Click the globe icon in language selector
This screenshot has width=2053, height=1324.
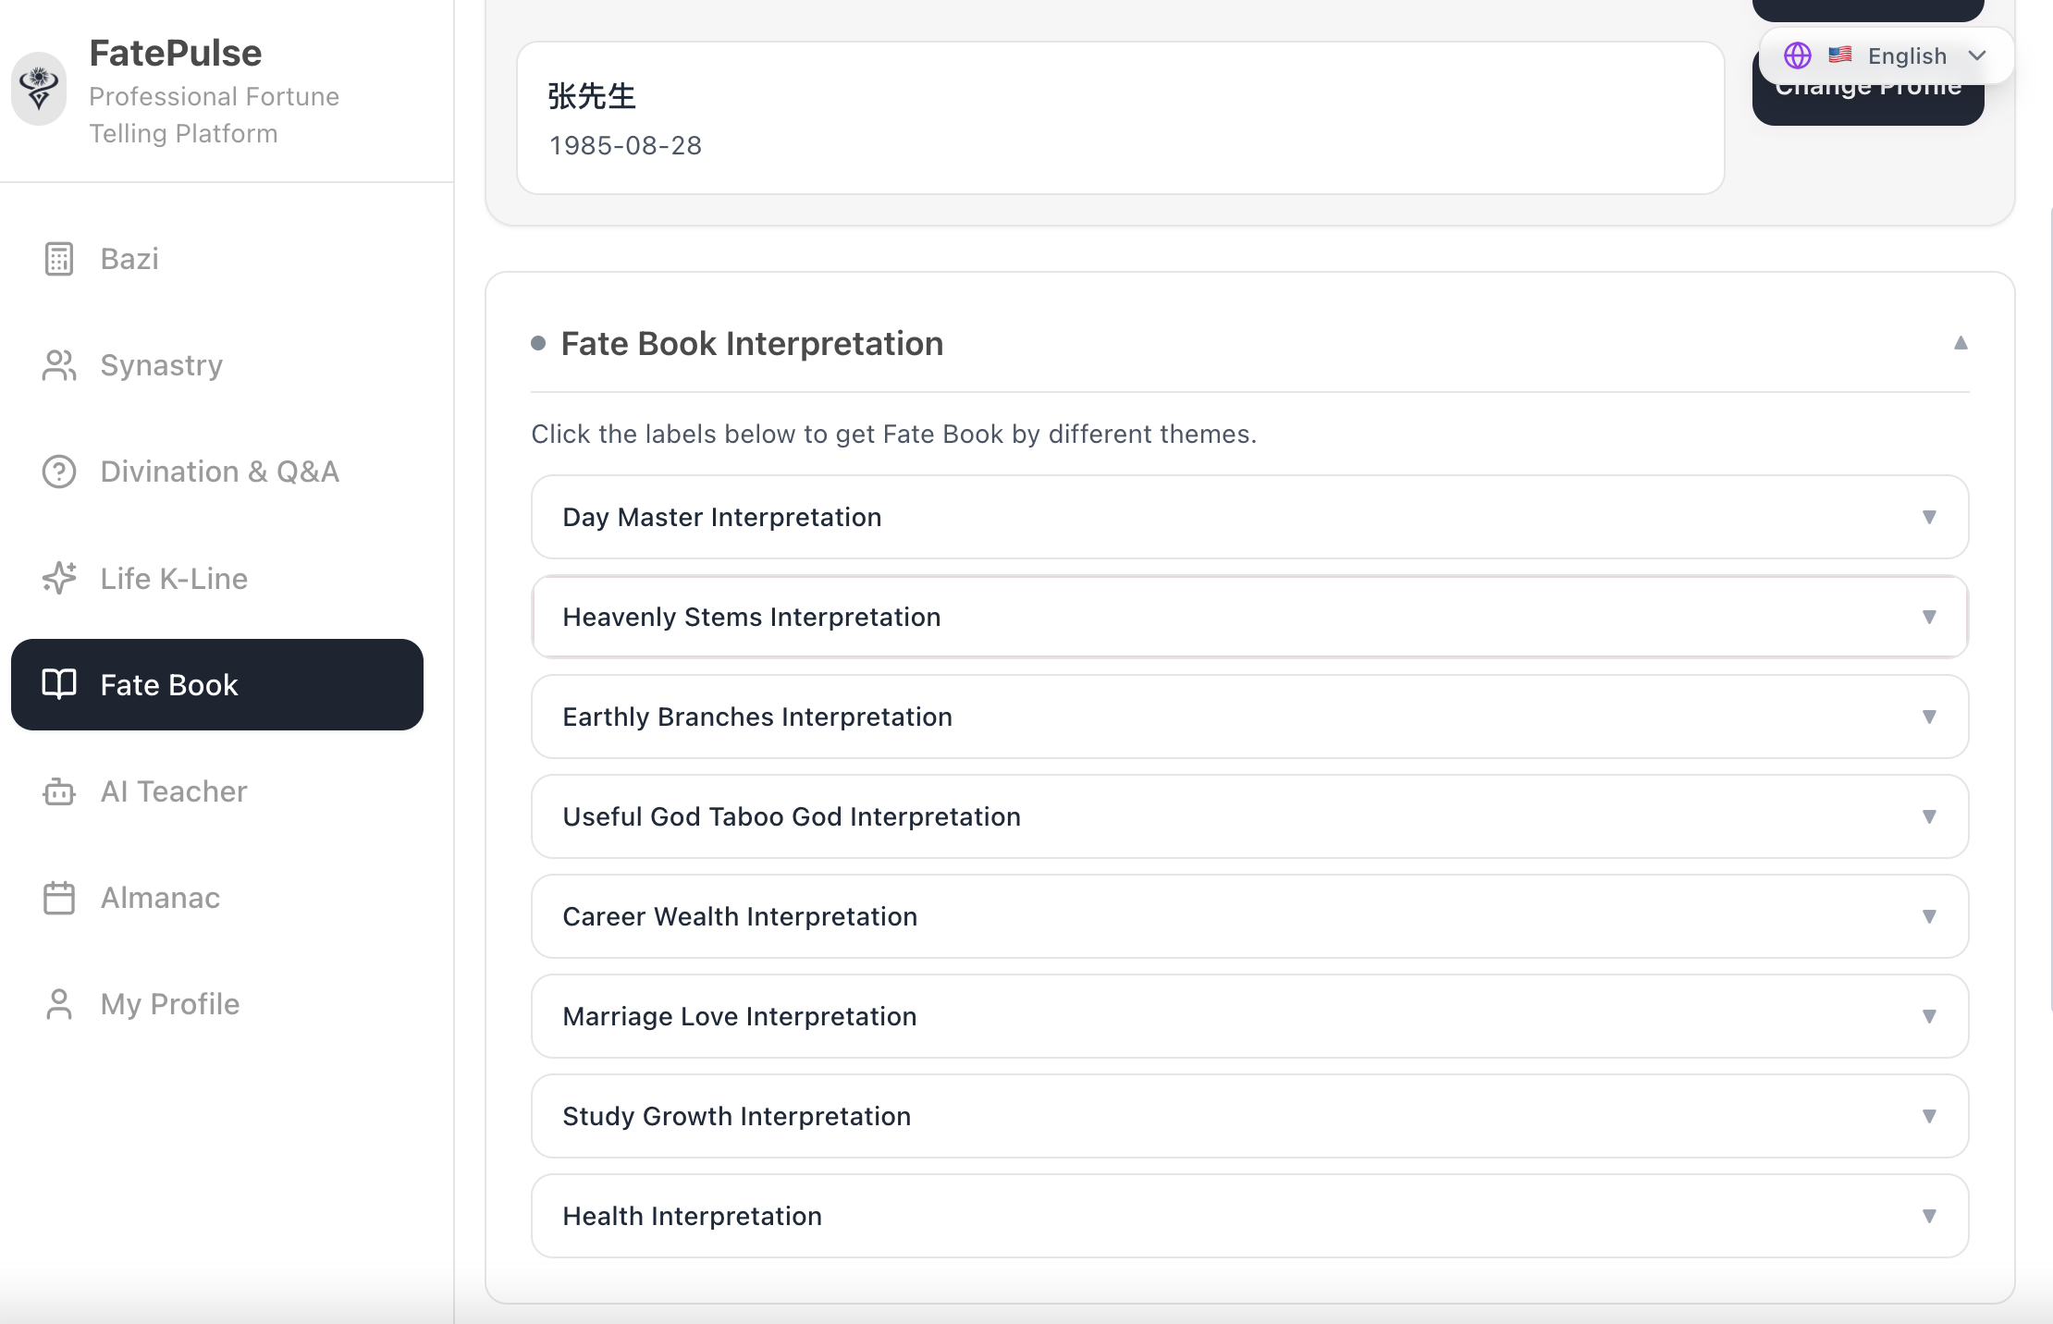coord(1797,55)
